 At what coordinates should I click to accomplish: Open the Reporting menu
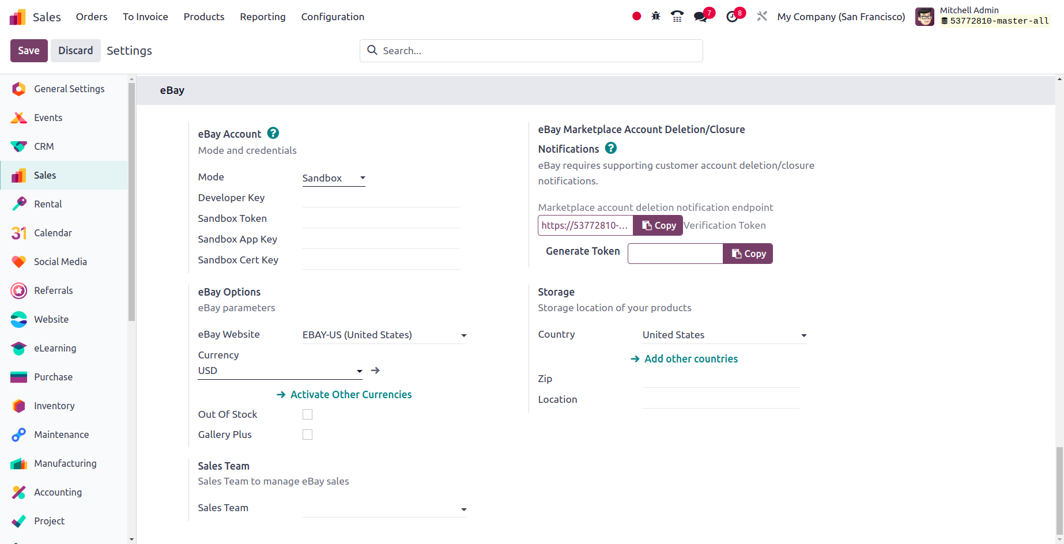pyautogui.click(x=263, y=17)
